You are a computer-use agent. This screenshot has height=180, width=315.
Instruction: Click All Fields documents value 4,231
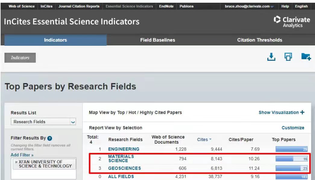click(x=181, y=177)
